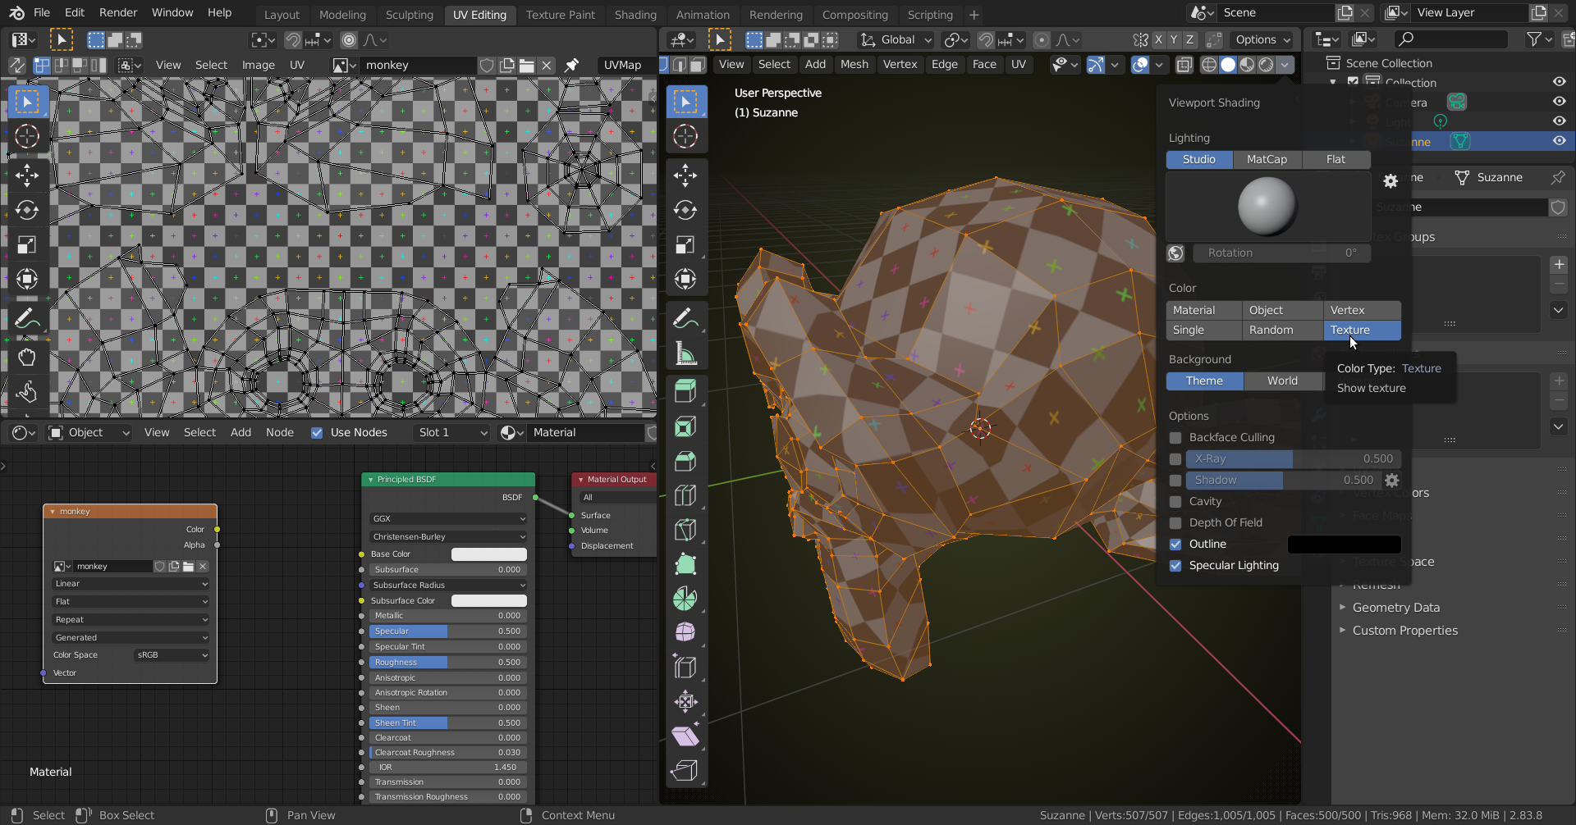This screenshot has height=825, width=1576.
Task: Click the Outline black color swatch
Action: point(1344,545)
